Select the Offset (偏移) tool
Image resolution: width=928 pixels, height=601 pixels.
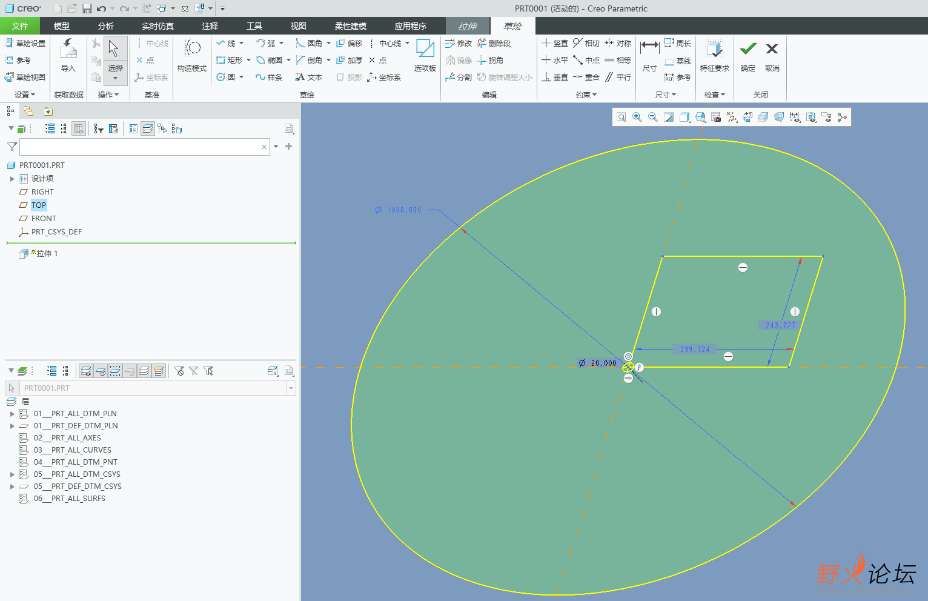[x=349, y=43]
